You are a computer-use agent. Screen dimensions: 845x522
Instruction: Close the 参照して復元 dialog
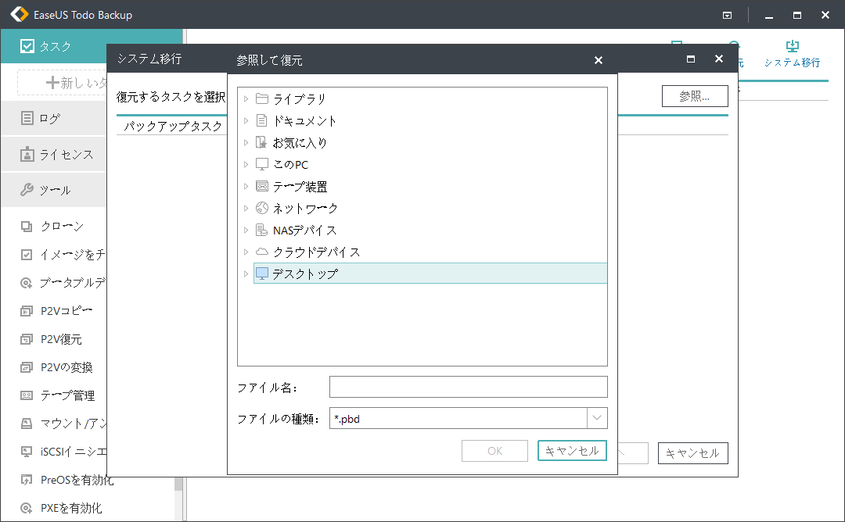pyautogui.click(x=599, y=60)
